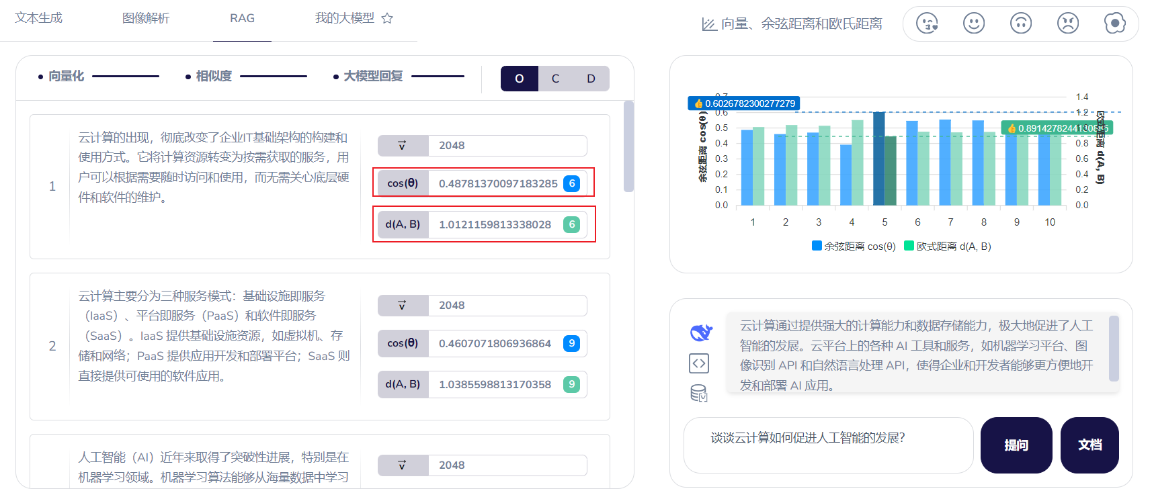Viewport: 1152px width, 495px height.
Task: Click the highlighted bar 5 in chart
Action: click(878, 159)
